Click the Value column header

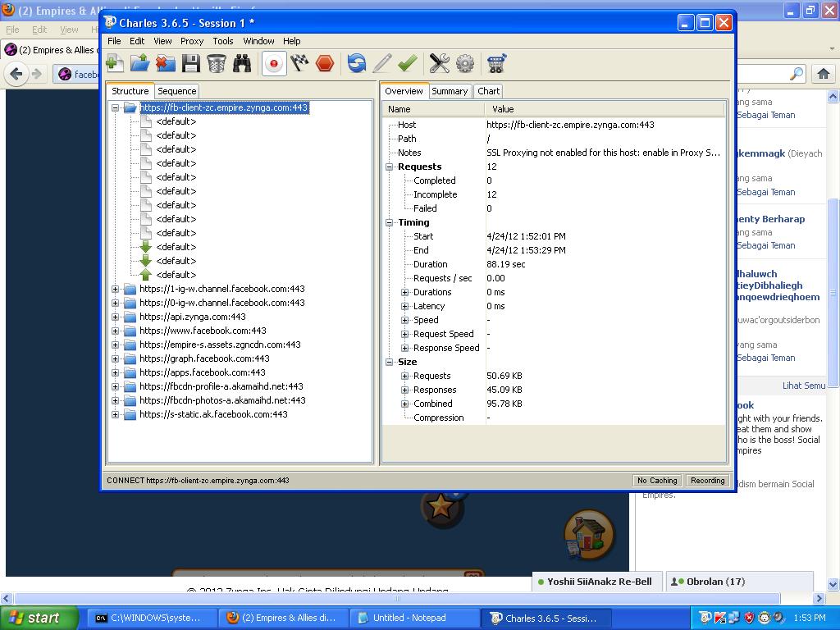click(x=605, y=109)
